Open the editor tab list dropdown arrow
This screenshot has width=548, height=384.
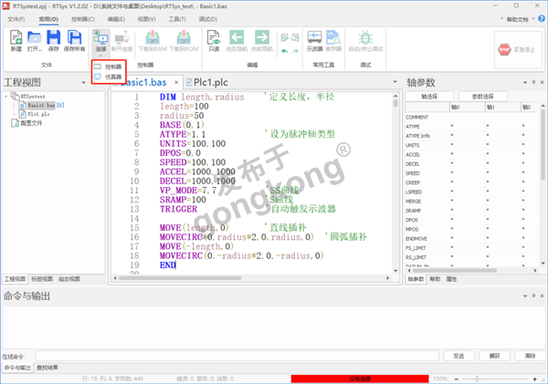click(395, 82)
